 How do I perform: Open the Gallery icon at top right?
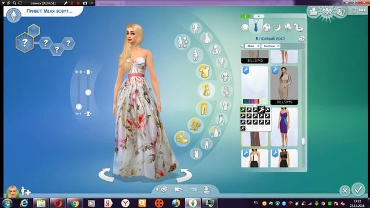click(327, 12)
